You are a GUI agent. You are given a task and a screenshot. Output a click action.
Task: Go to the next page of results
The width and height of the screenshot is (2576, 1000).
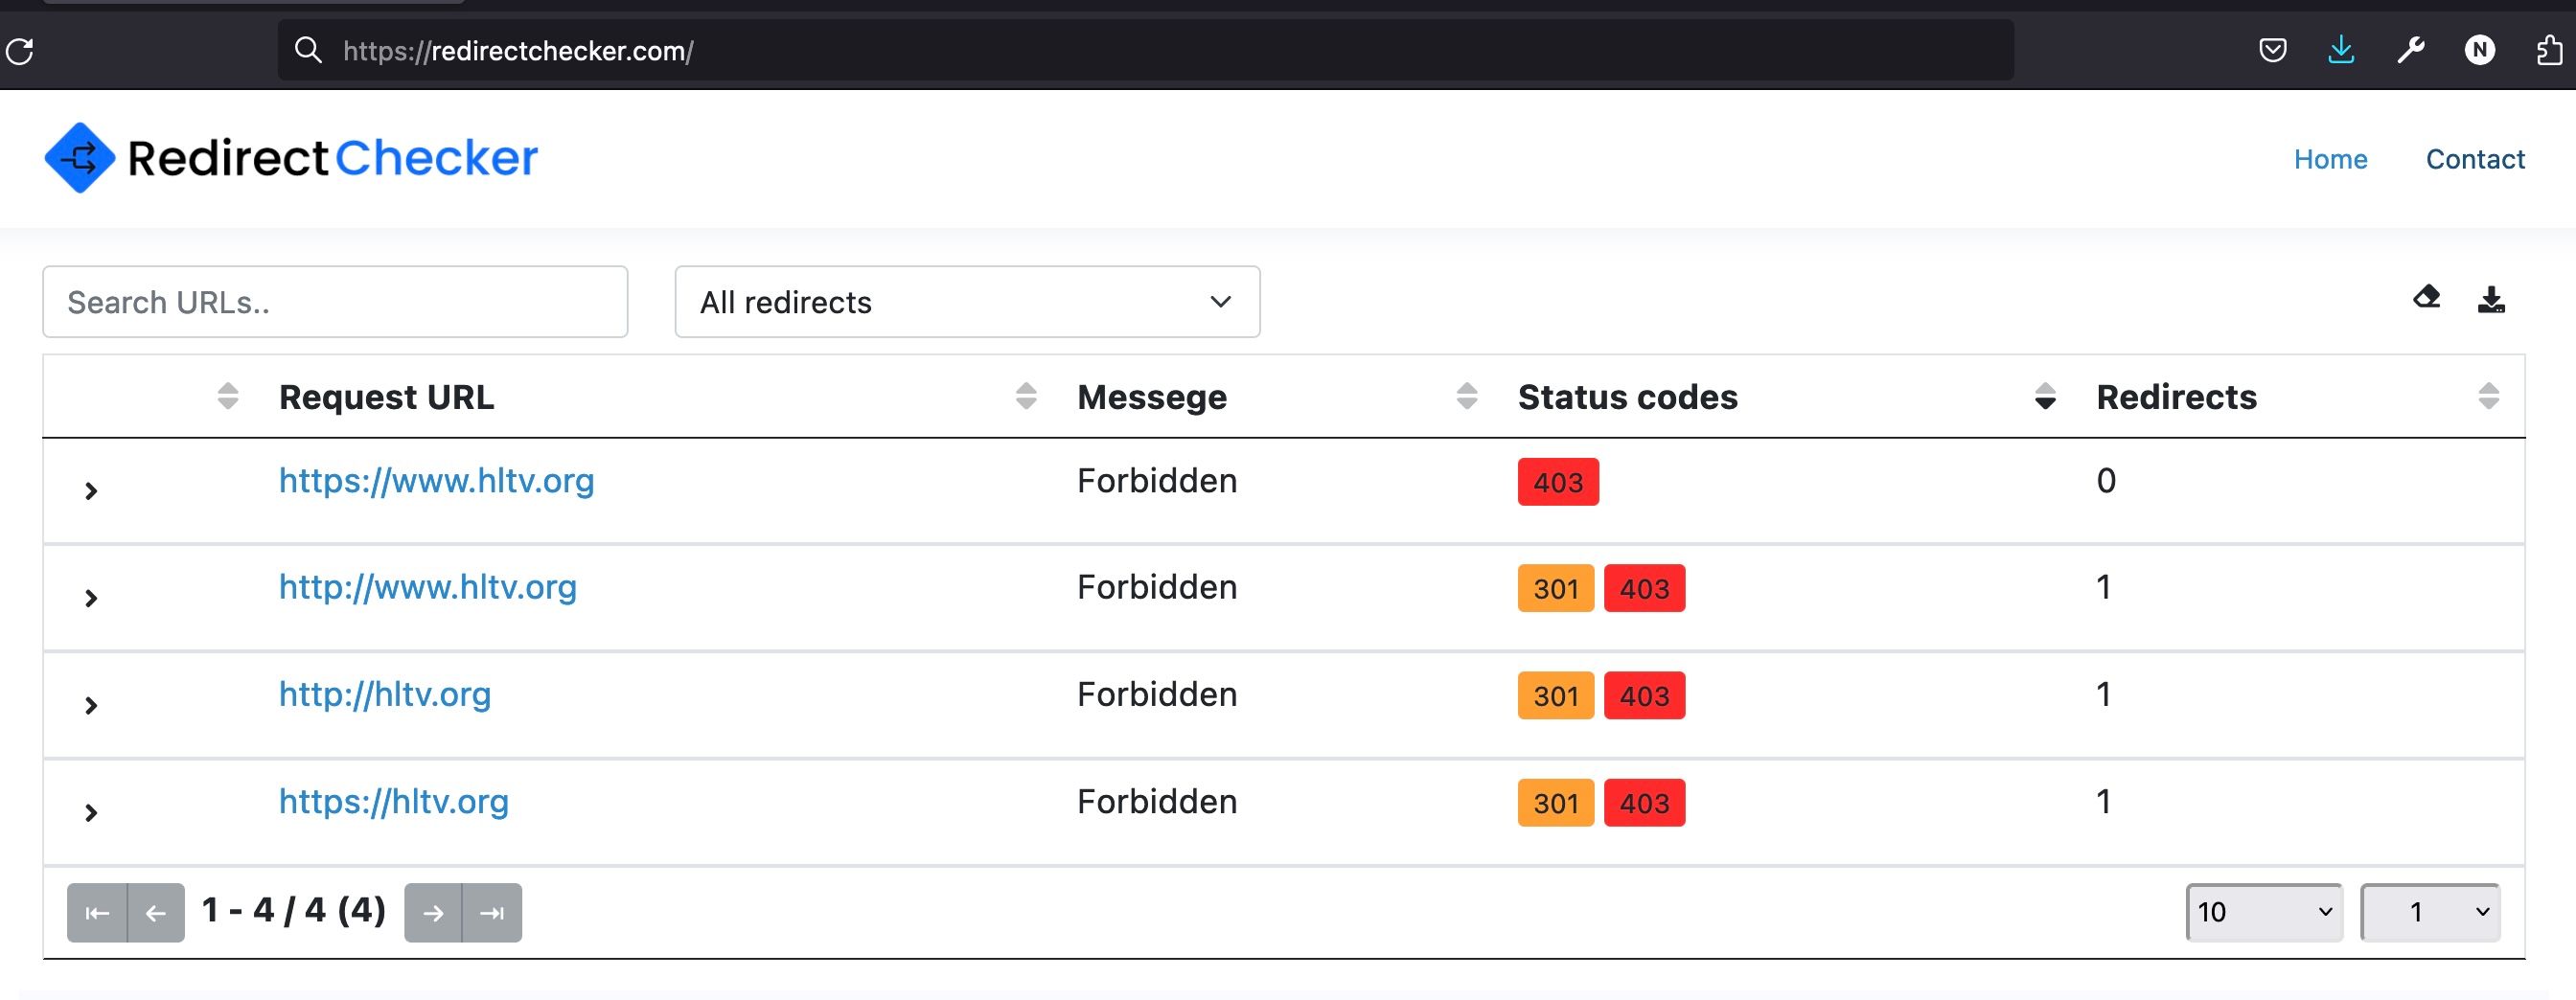pyautogui.click(x=433, y=912)
